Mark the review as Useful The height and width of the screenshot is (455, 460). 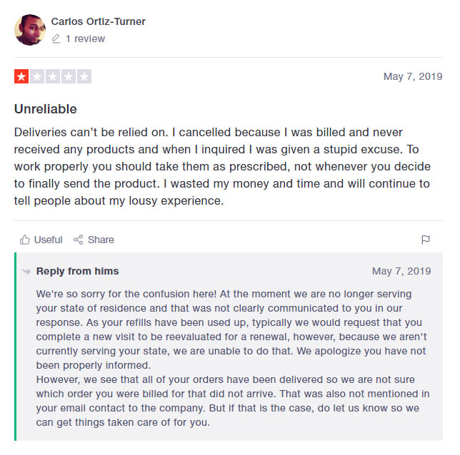coord(48,240)
